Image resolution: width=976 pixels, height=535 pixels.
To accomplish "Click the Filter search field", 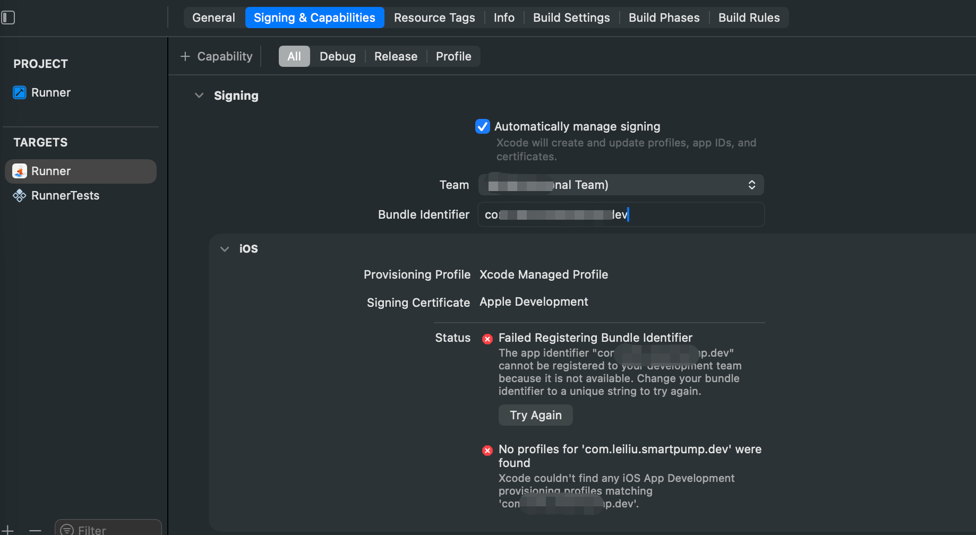I will click(x=108, y=529).
